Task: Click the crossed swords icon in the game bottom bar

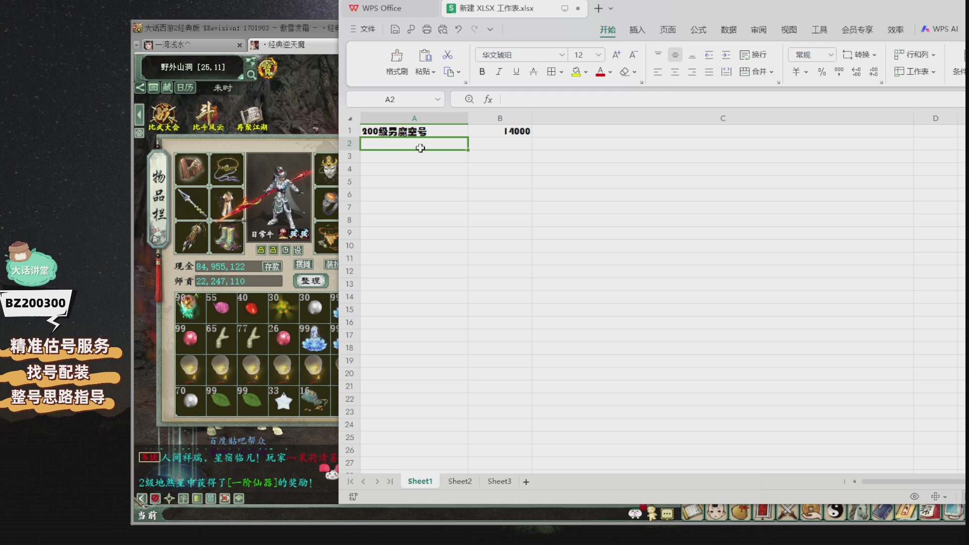Action: coord(787,512)
